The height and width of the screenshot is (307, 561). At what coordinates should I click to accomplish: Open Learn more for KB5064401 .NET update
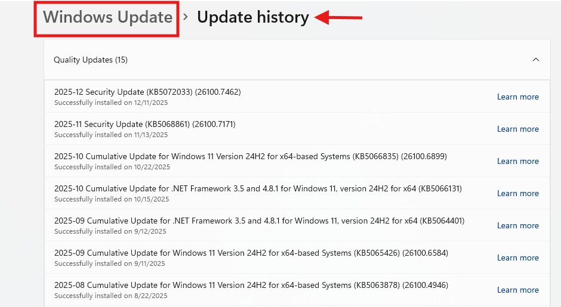click(x=517, y=225)
